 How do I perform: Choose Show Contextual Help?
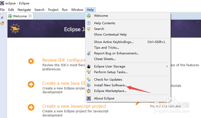[x=128, y=35]
